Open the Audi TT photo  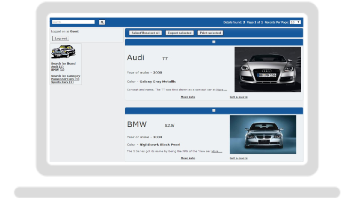pyautogui.click(x=268, y=69)
